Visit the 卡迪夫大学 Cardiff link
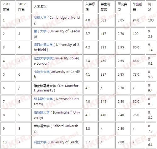Viewport: 157px width, 149px height. click(41, 72)
